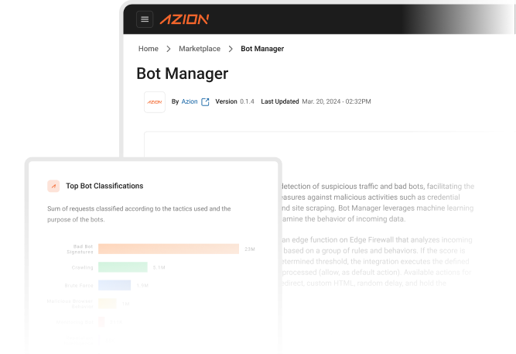Click the blue Brute Force bar
This screenshot has height=354, width=516.
[x=114, y=285]
